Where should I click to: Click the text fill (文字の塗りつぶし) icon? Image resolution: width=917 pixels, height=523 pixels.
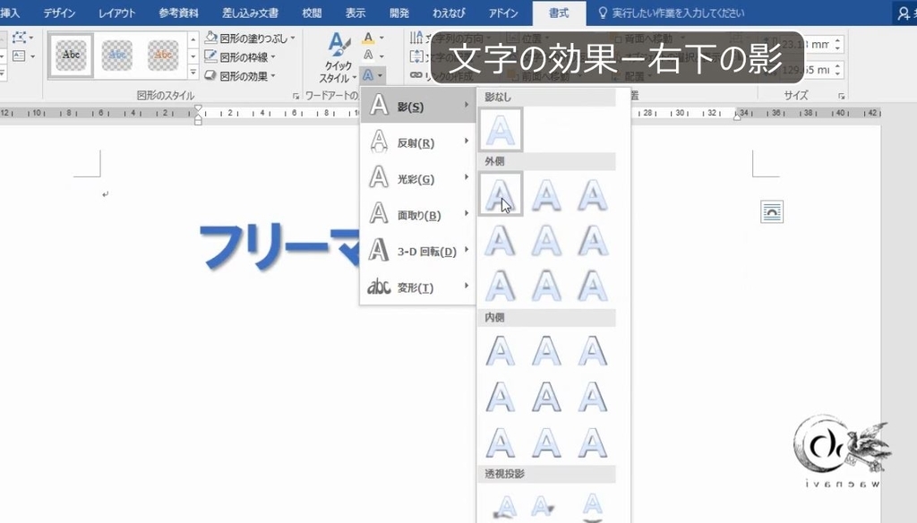pos(368,38)
